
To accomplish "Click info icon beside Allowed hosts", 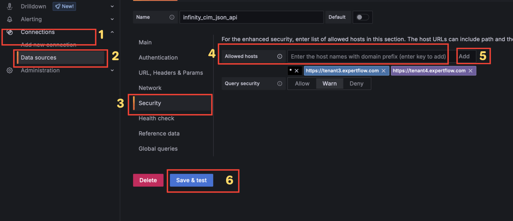I will pos(279,56).
